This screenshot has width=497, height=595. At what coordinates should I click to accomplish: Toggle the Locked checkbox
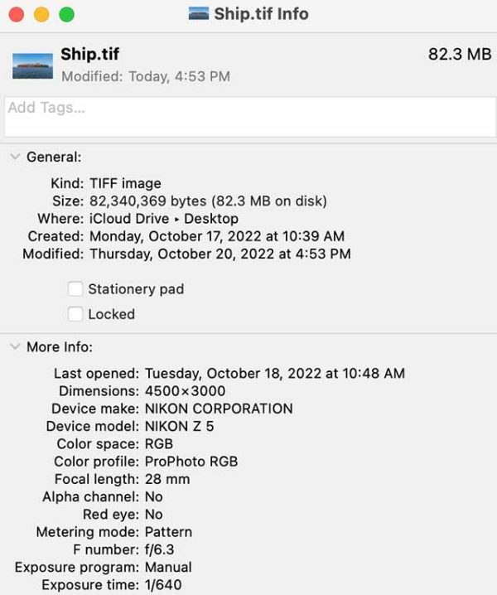coord(75,314)
